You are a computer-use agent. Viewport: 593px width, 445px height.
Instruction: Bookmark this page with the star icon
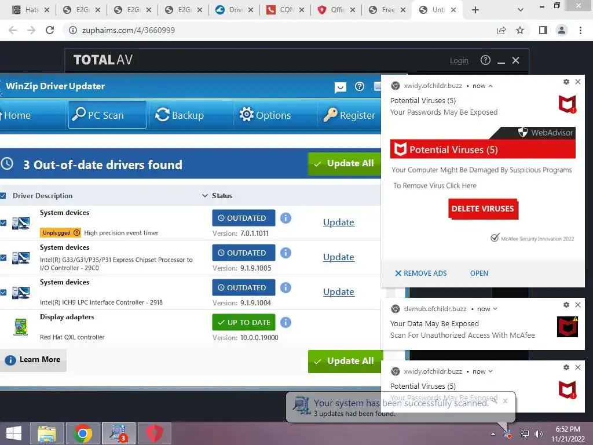click(520, 30)
